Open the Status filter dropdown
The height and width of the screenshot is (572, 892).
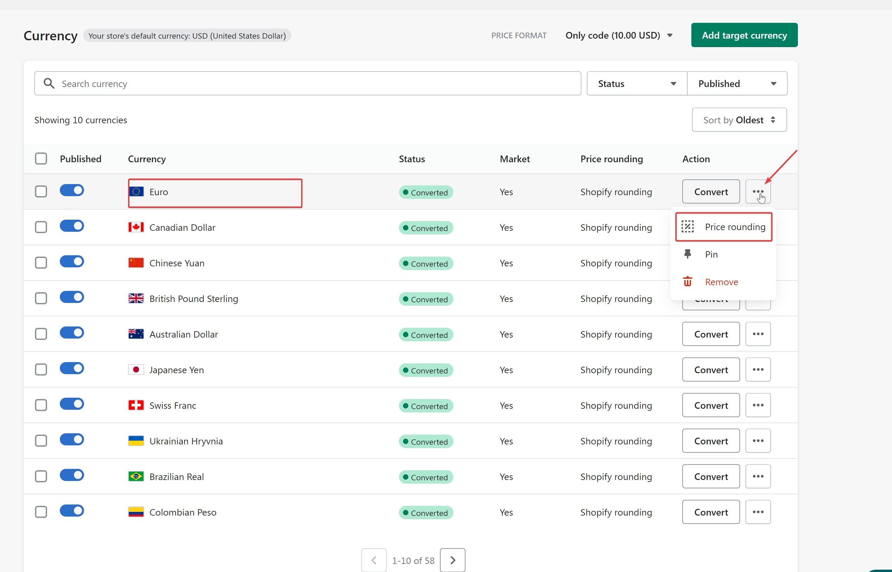pyautogui.click(x=637, y=84)
